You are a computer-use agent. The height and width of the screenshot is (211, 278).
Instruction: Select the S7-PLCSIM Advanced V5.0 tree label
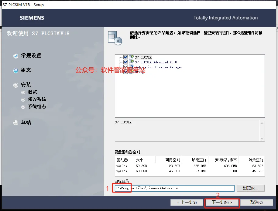click(x=156, y=62)
